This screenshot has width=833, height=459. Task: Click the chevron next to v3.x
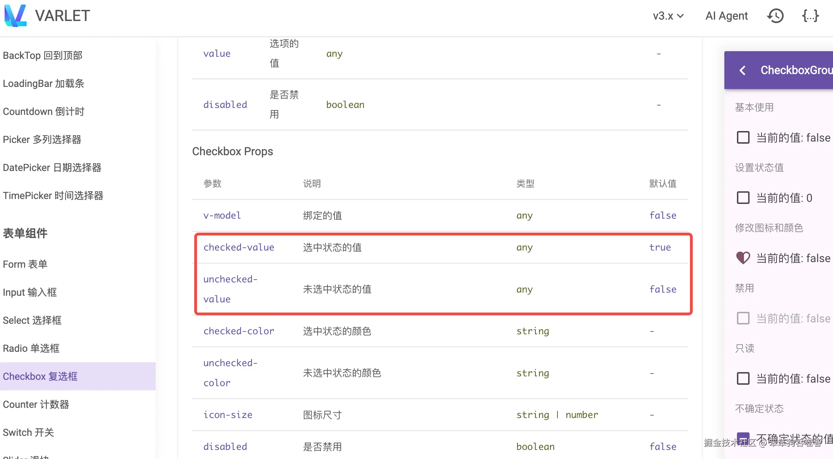[680, 16]
